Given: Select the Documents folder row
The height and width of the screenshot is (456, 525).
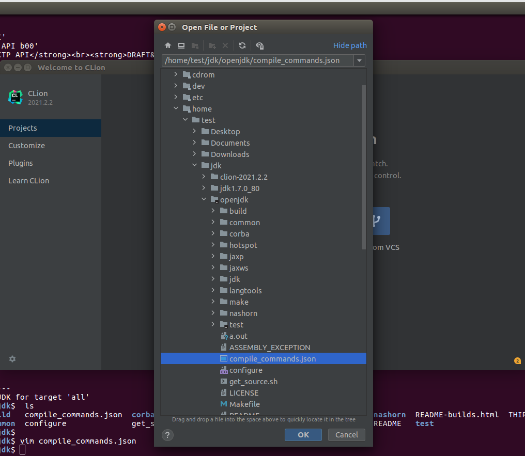Looking at the screenshot, I should coord(264,143).
